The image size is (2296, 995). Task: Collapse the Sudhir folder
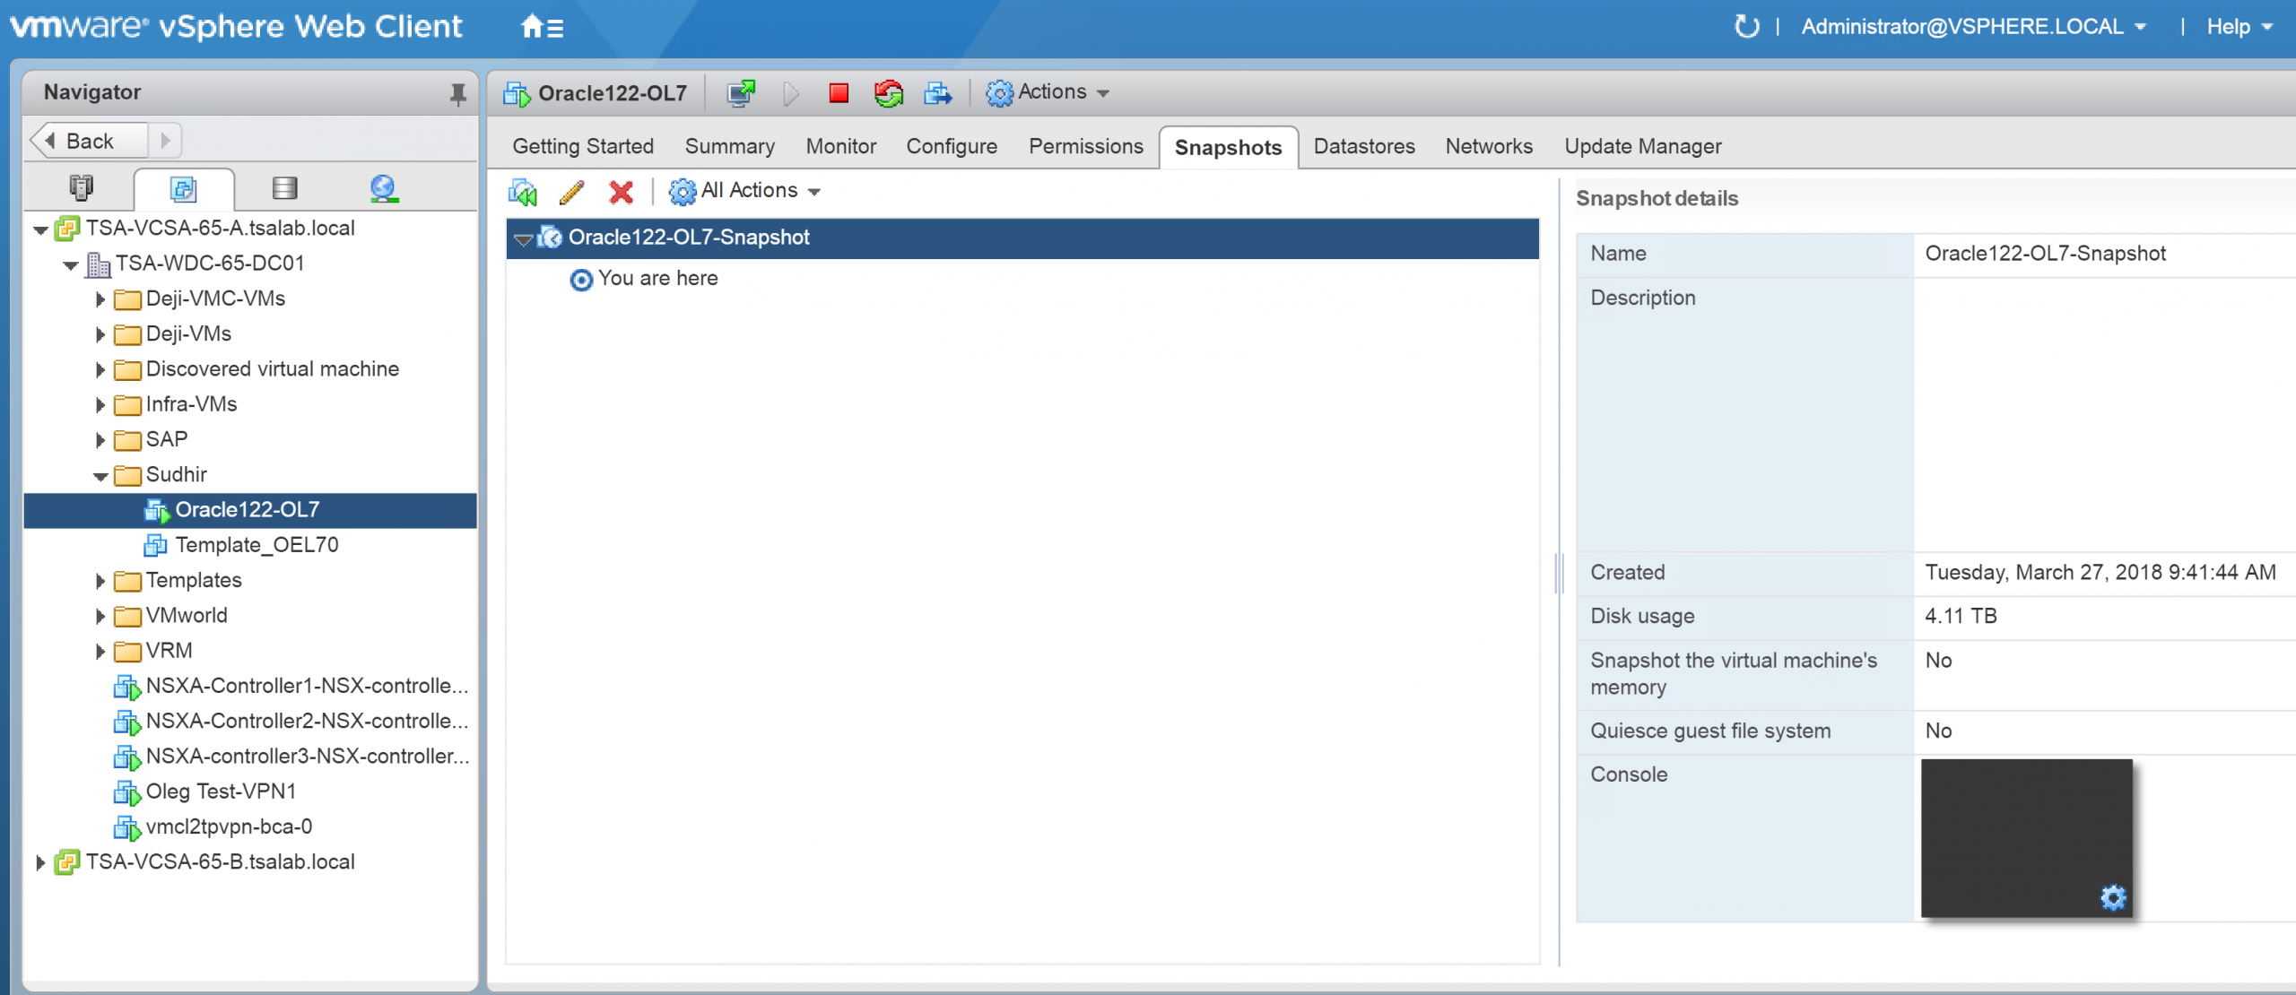click(x=100, y=476)
